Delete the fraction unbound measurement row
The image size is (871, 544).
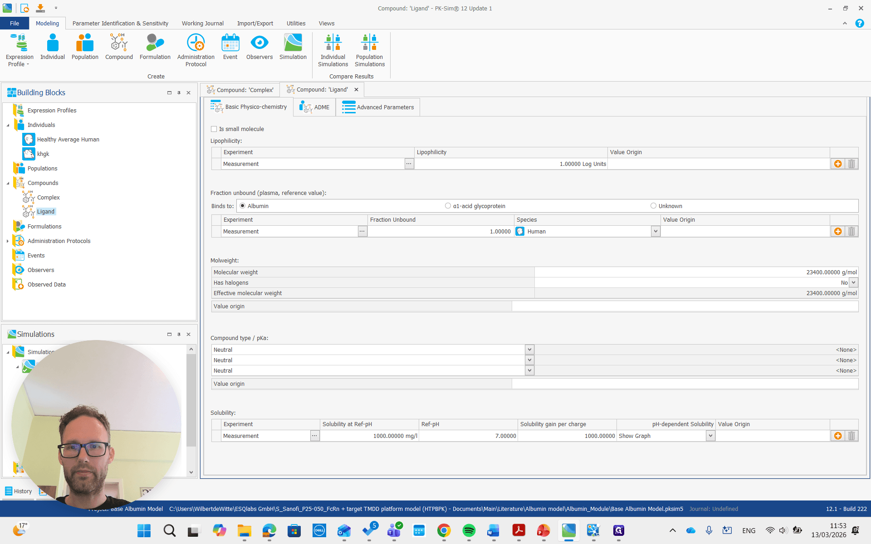coord(851,232)
